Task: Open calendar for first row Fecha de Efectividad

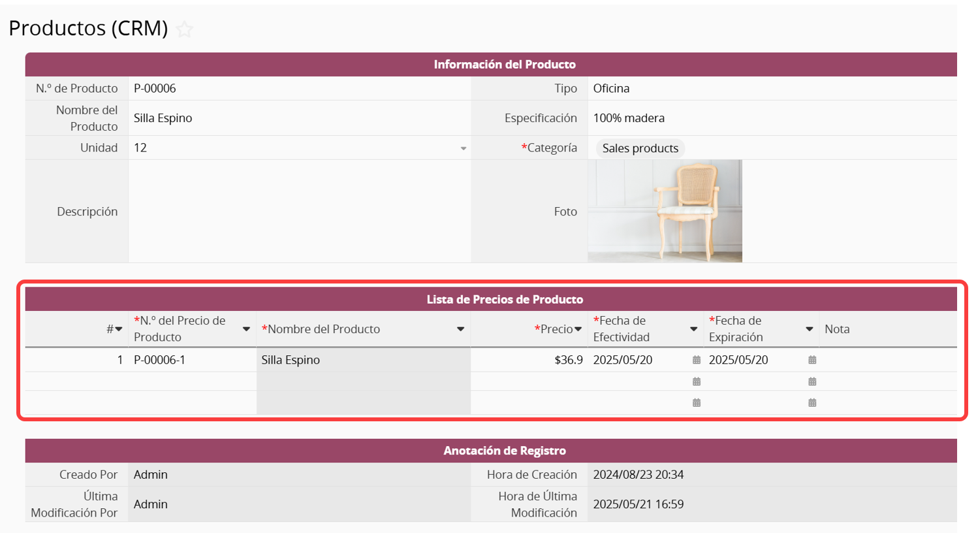Action: [696, 360]
